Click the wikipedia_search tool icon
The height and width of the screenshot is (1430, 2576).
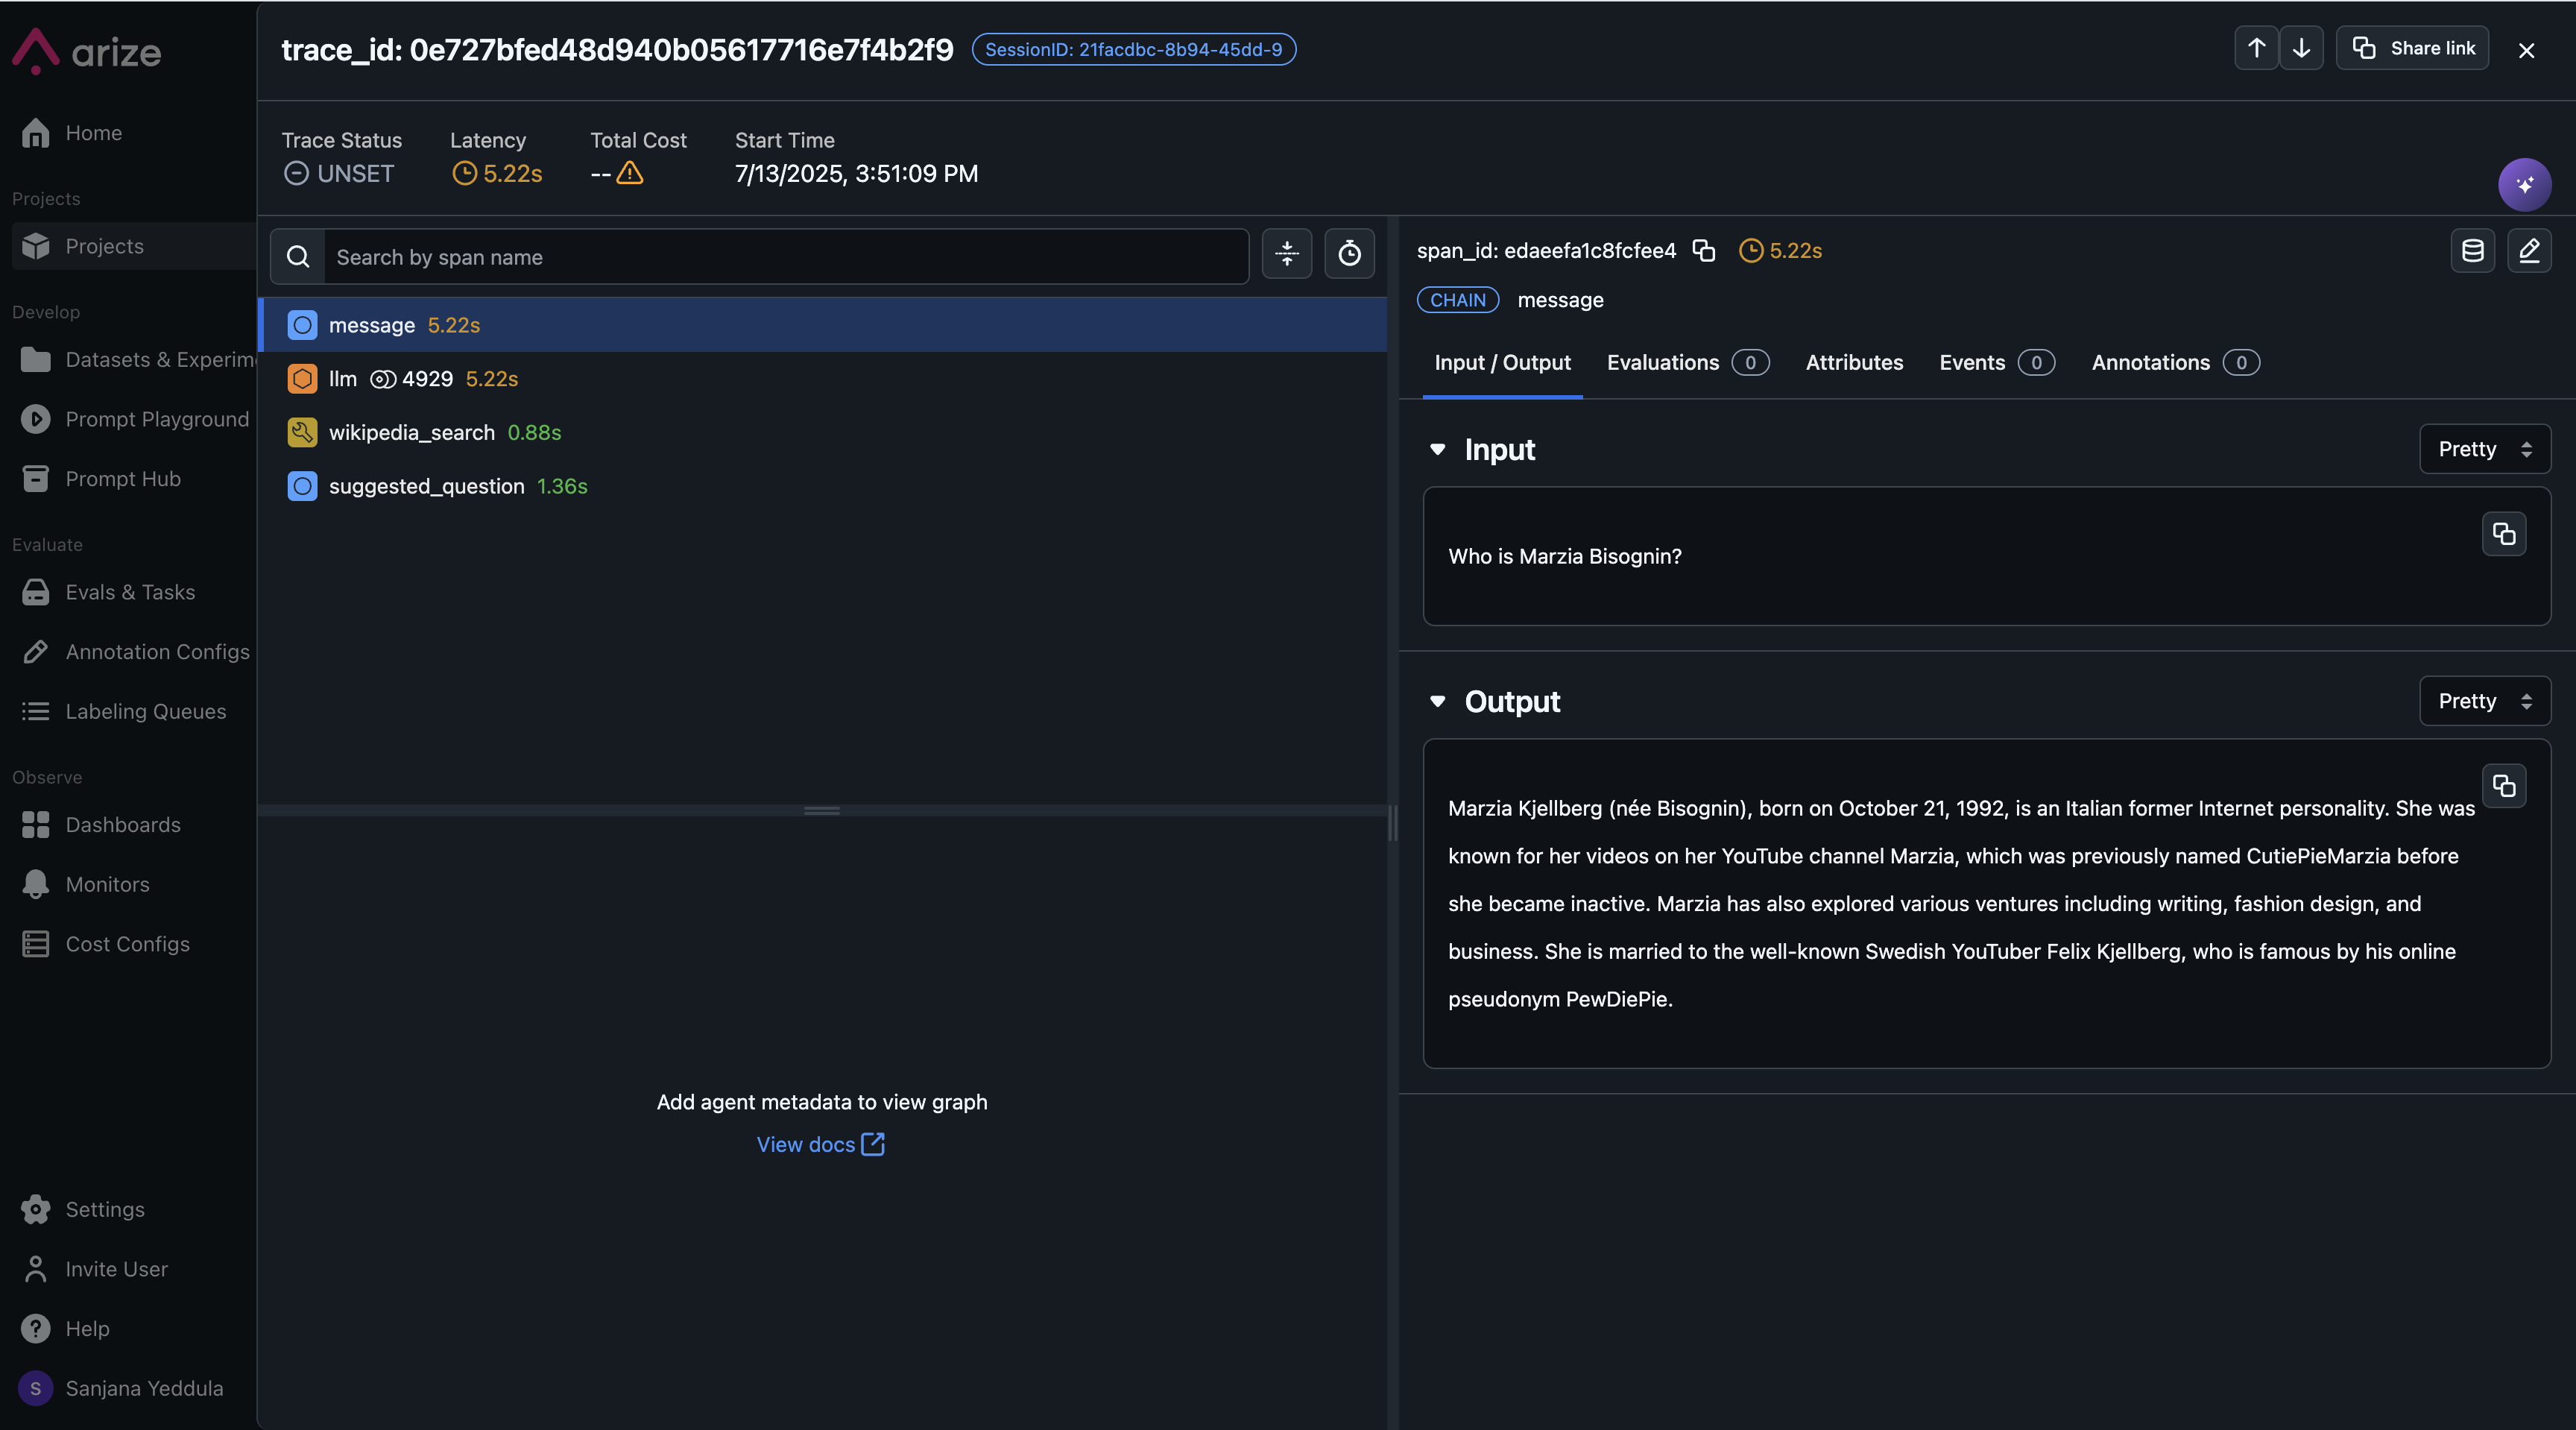(302, 432)
